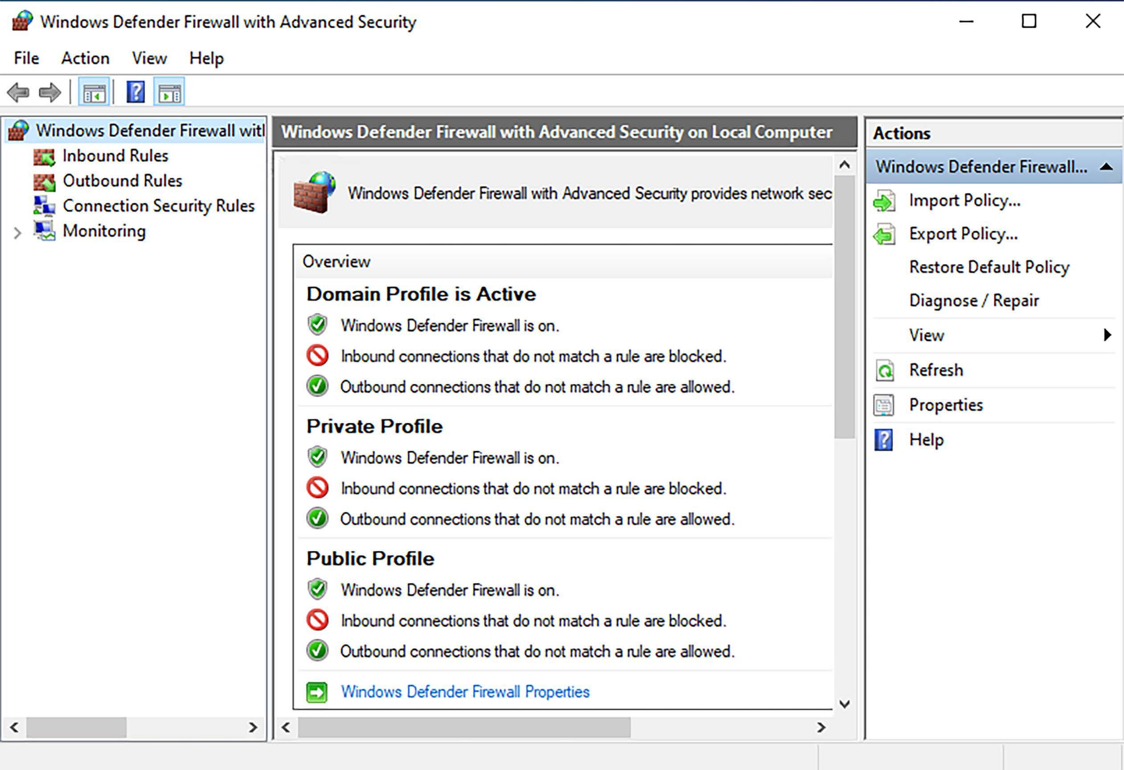Click center pane vertical scrollbar thumb
The width and height of the screenshot is (1124, 770).
point(845,307)
